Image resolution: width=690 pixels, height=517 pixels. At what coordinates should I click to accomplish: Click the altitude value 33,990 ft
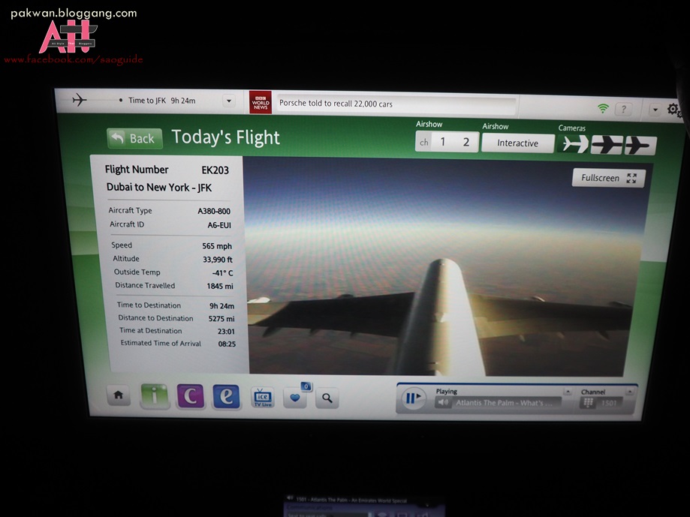pyautogui.click(x=218, y=260)
